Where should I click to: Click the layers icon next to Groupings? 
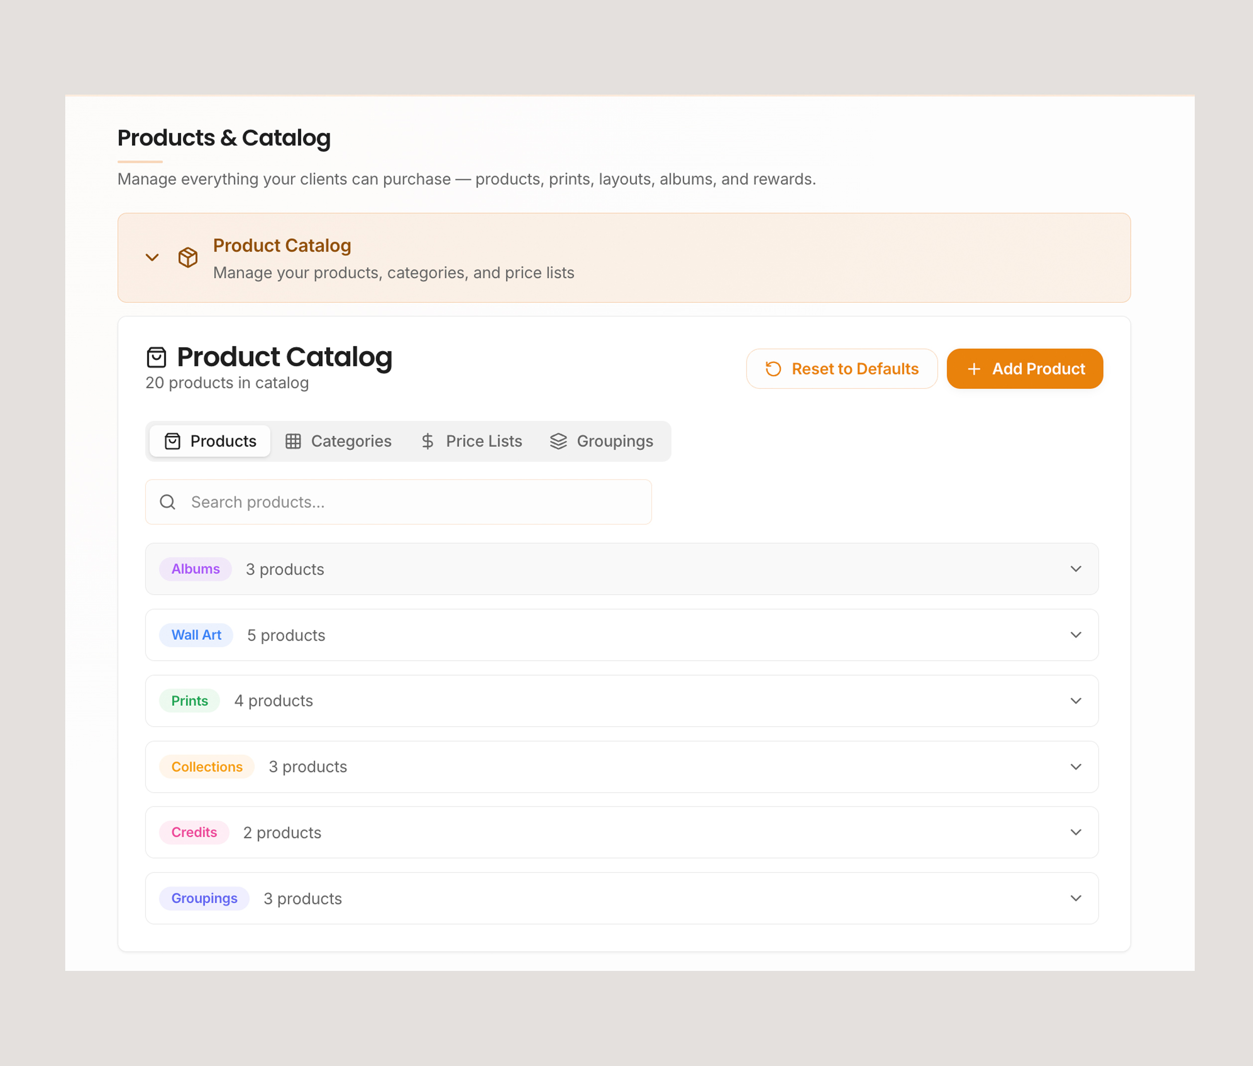[x=558, y=441]
